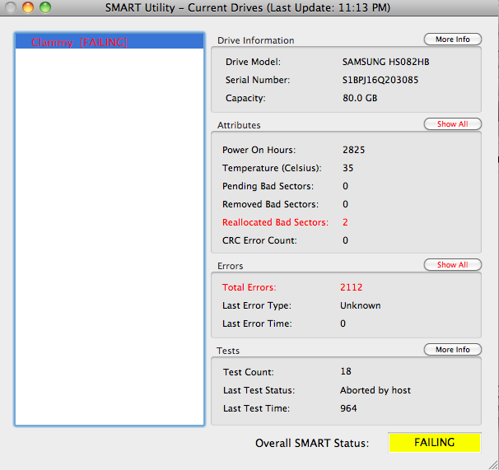Open More Info for Tests
Viewport: 499px width, 470px height.
453,349
